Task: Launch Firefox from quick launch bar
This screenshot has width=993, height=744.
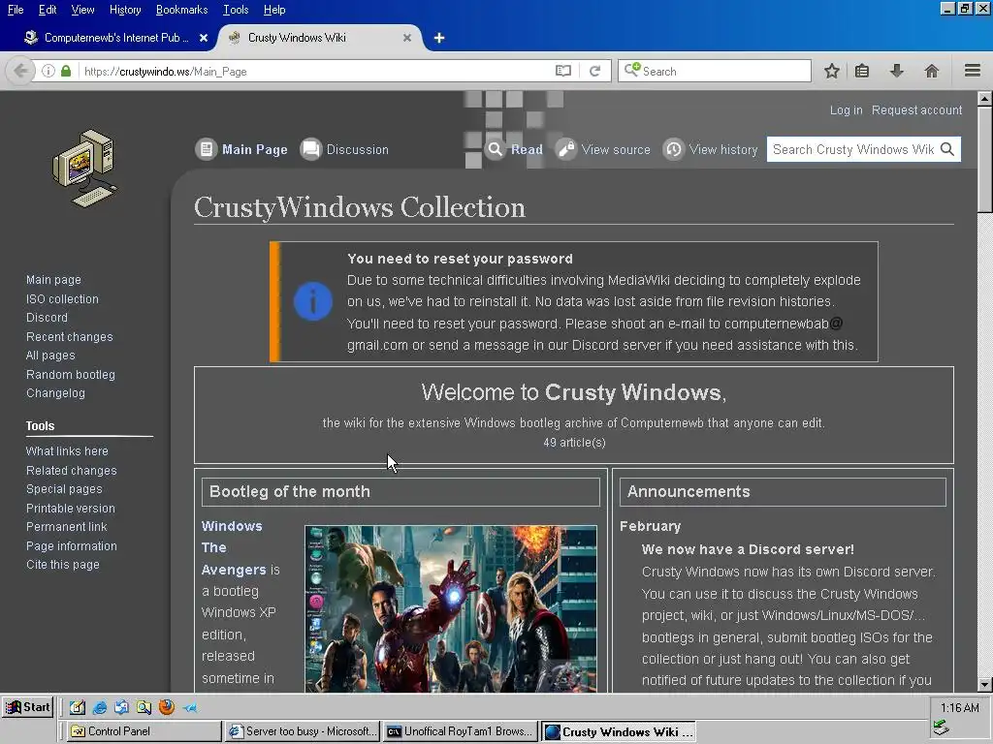Action: tap(167, 706)
